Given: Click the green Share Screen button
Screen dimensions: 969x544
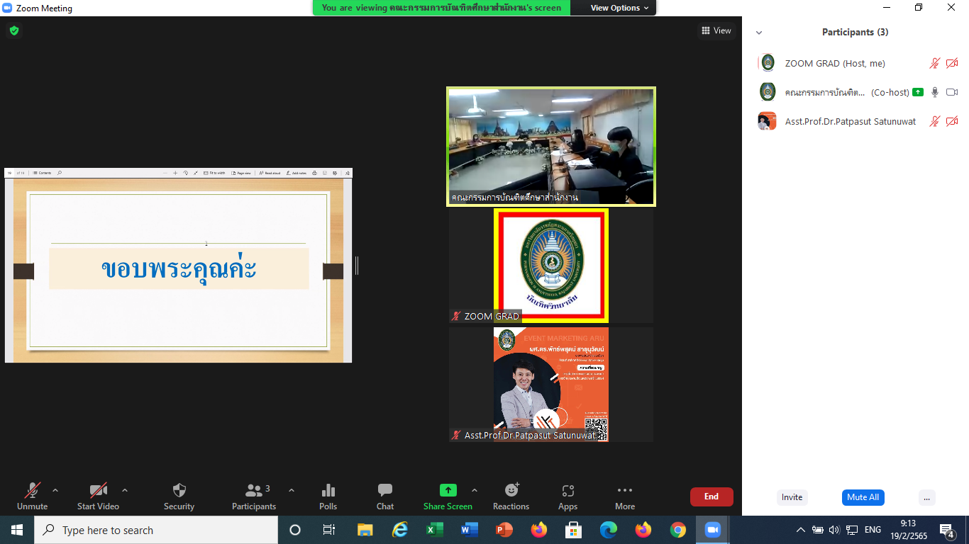Looking at the screenshot, I should click(x=448, y=496).
